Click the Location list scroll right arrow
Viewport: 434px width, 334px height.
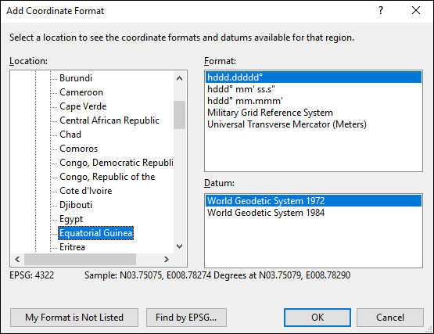pyautogui.click(x=166, y=259)
